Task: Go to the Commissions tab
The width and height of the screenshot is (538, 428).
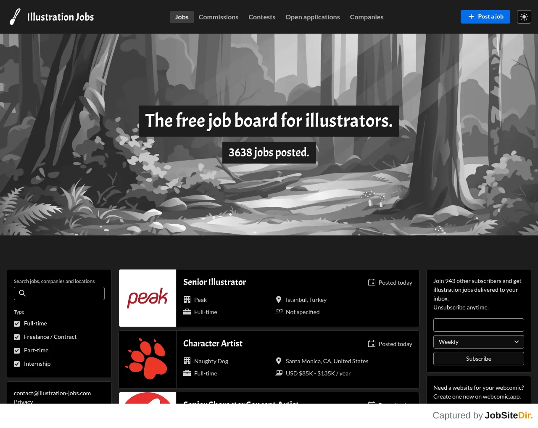Action: [x=219, y=17]
